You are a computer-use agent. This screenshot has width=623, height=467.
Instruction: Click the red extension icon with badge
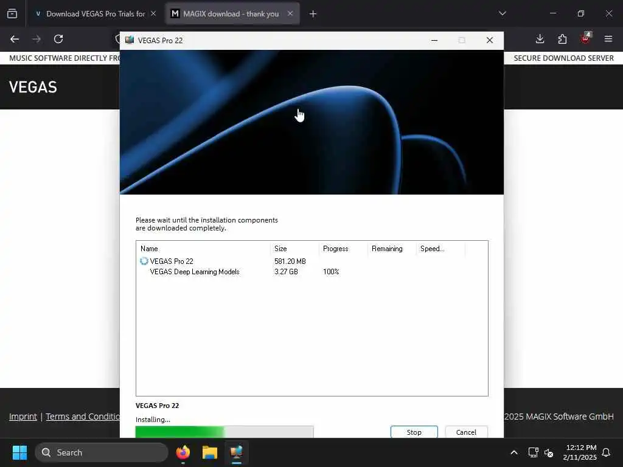pos(585,38)
